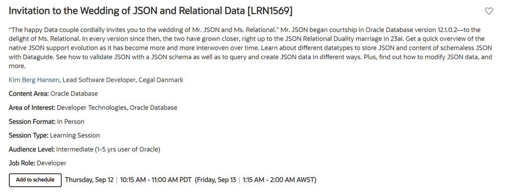Viewport: 506px width, 193px height.
Task: Select the session code LRN1569 in title
Action: (270, 11)
